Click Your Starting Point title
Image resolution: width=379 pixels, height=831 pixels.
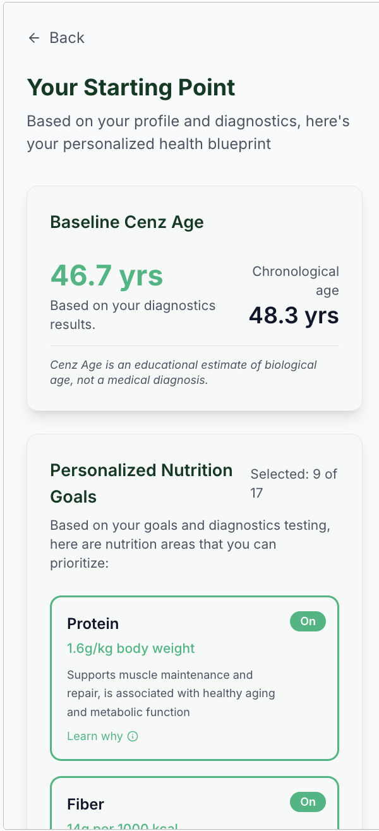tap(131, 88)
